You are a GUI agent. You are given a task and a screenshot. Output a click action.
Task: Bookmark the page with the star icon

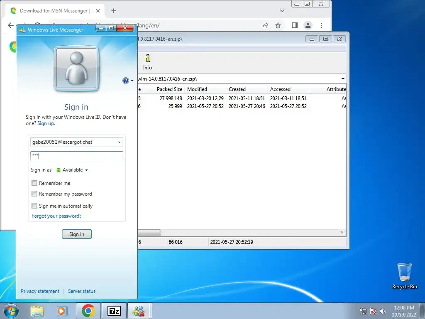tap(278, 25)
